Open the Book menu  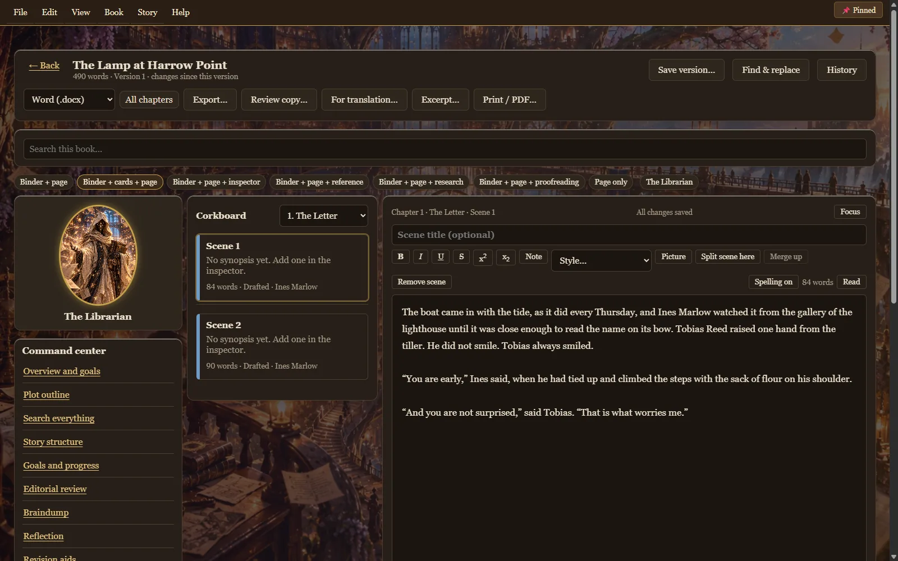tap(114, 12)
